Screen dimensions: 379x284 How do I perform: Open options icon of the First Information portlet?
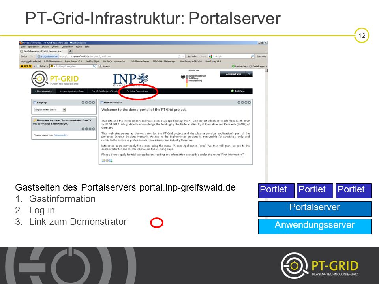pos(239,103)
